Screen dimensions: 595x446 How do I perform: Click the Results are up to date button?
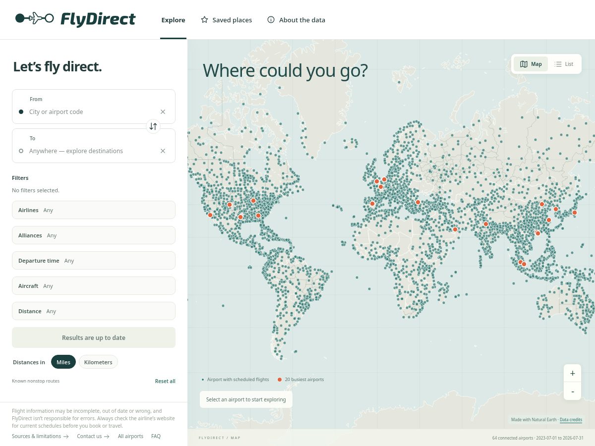94,337
